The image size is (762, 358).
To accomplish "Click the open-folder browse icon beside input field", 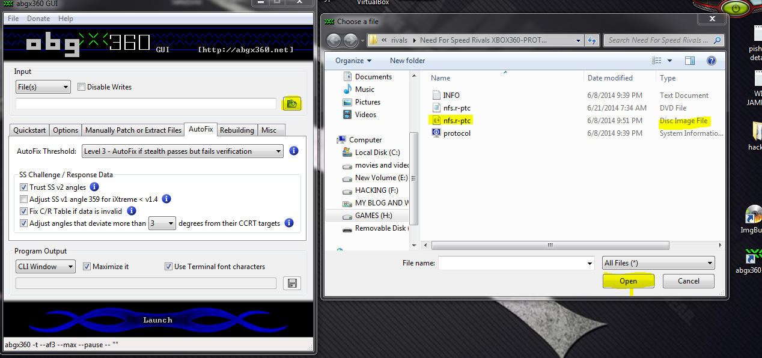I will click(x=292, y=103).
